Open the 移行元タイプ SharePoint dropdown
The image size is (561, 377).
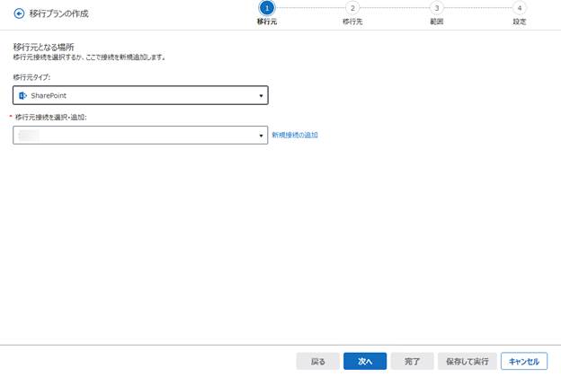pyautogui.click(x=140, y=95)
